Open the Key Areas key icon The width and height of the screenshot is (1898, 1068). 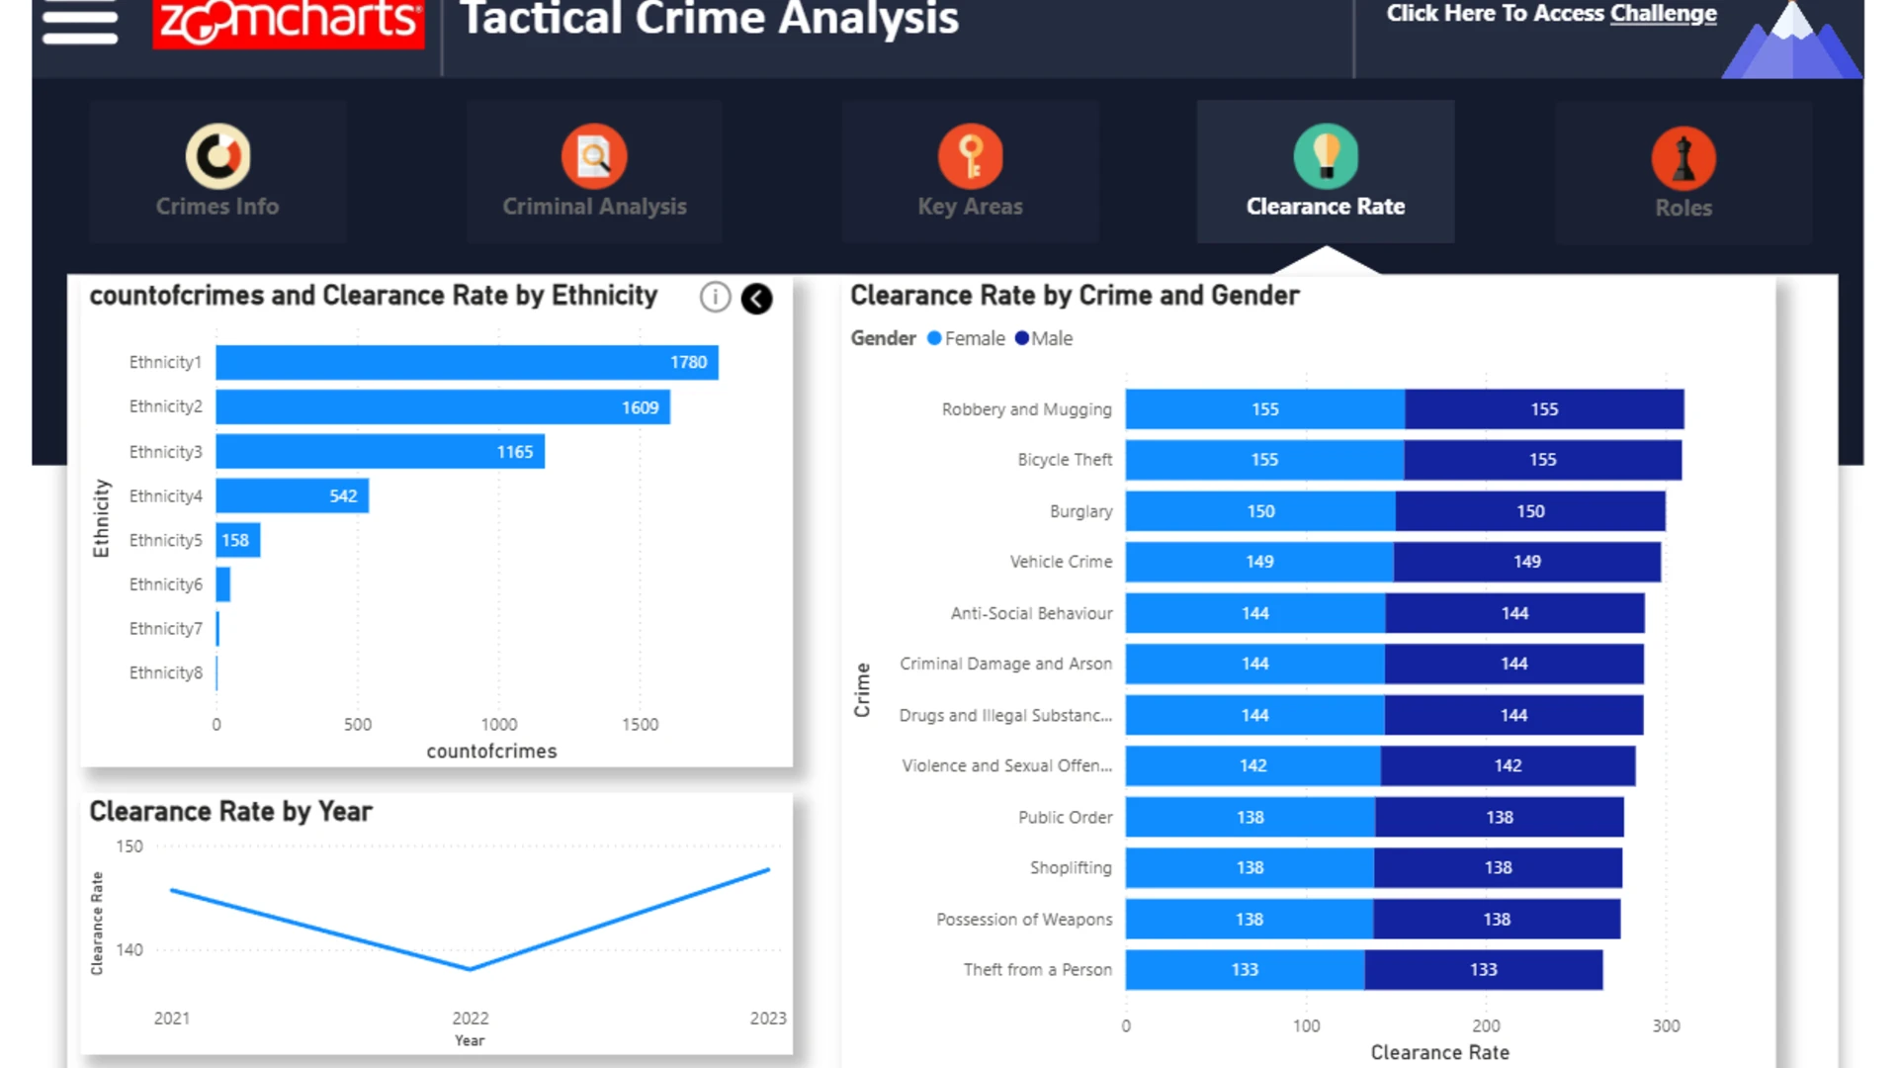[971, 155]
